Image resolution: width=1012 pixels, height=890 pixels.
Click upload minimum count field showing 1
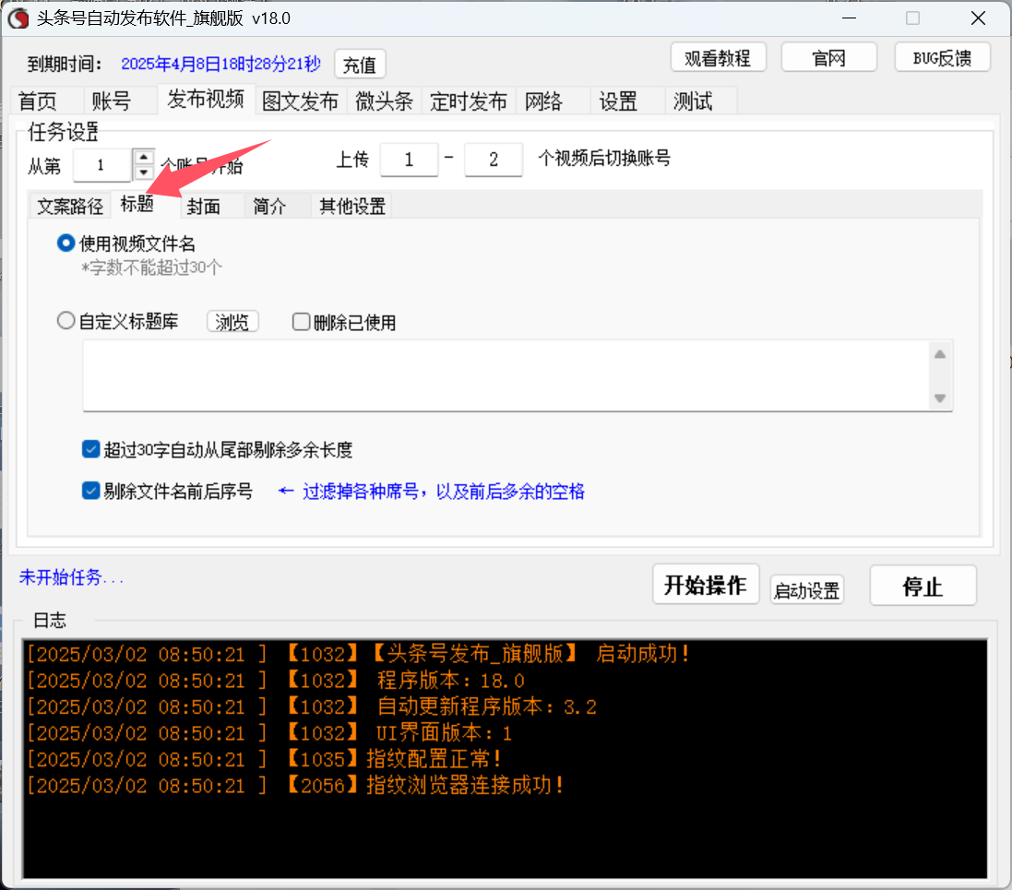click(x=410, y=160)
